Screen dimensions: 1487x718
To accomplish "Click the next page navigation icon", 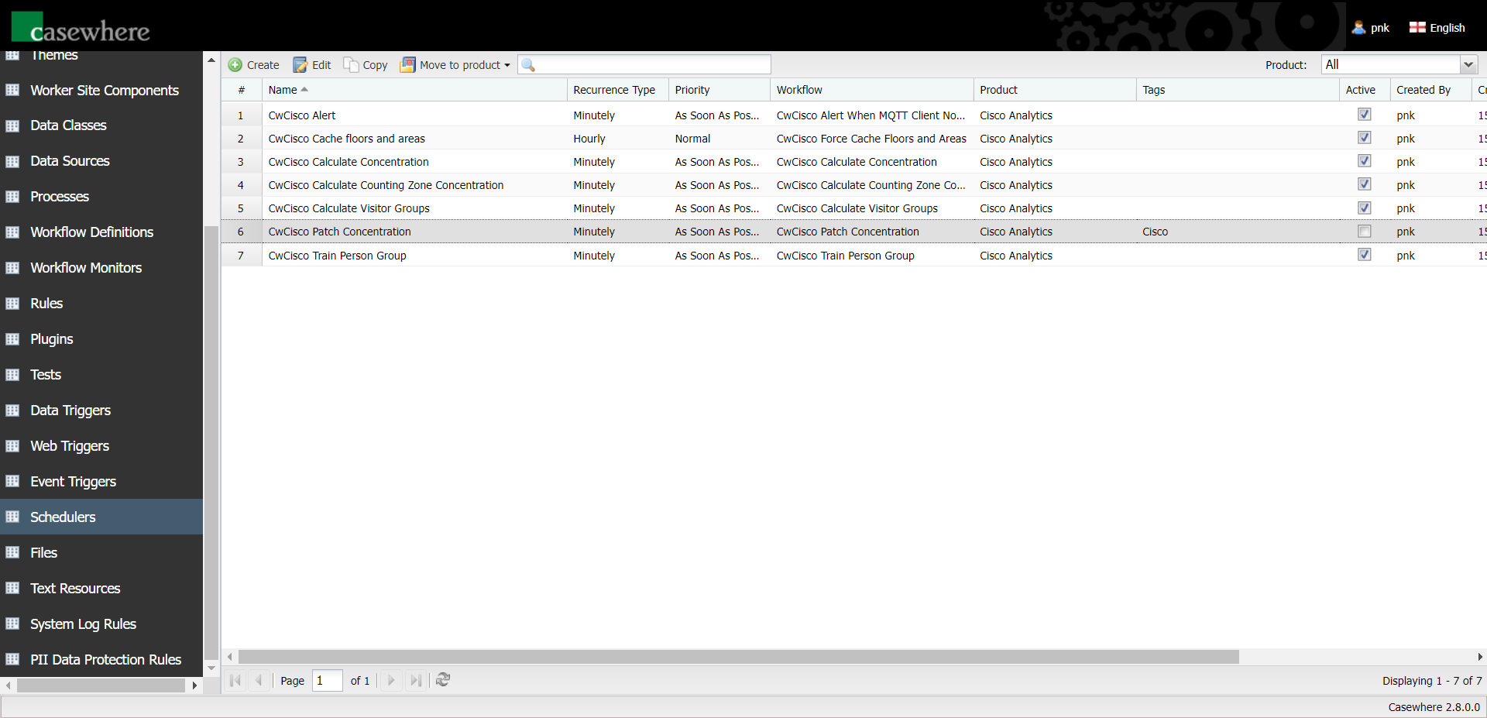I will pyautogui.click(x=391, y=680).
